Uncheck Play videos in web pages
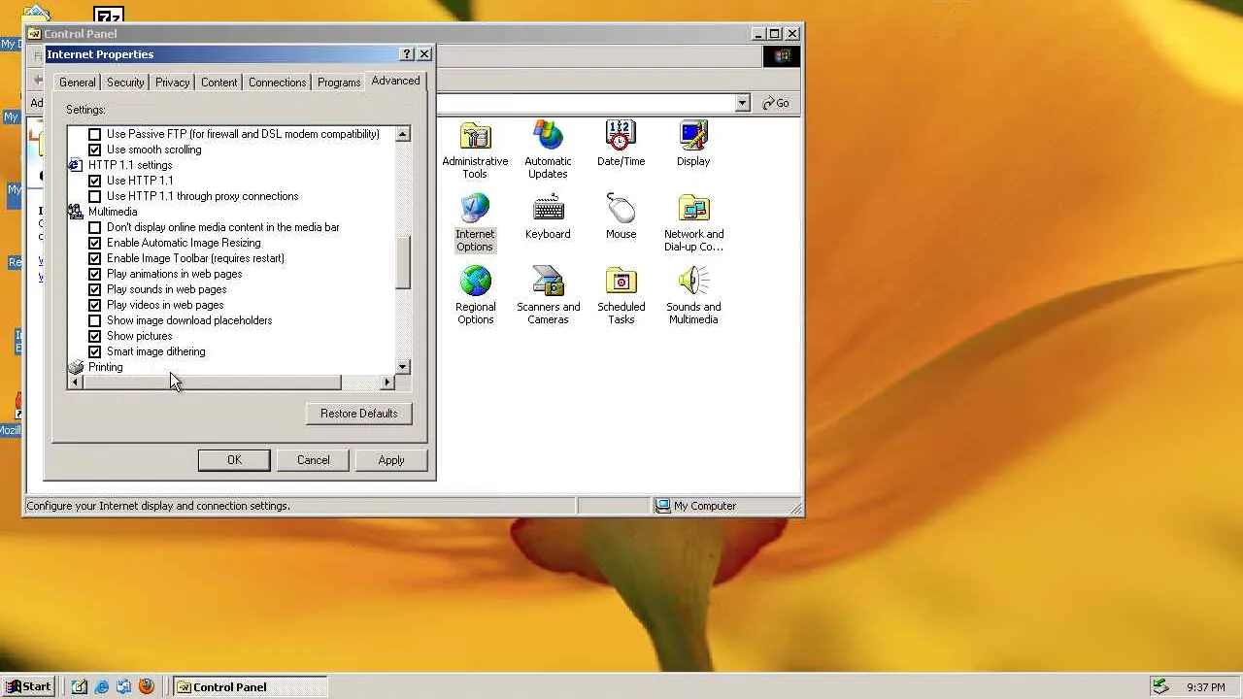The width and height of the screenshot is (1243, 699). tap(94, 305)
